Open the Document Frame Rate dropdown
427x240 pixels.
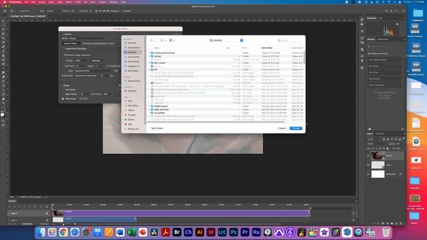(x=87, y=75)
